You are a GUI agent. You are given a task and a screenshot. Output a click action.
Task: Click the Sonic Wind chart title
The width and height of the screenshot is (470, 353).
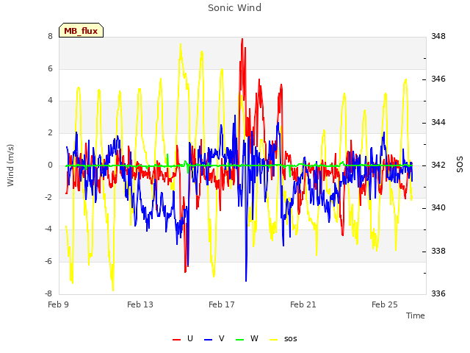(x=235, y=7)
